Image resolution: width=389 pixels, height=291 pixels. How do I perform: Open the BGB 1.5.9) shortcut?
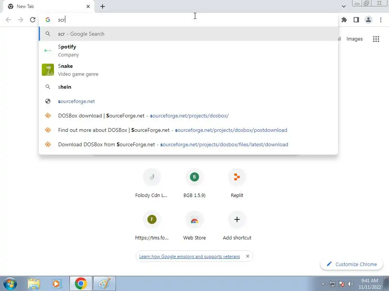pyautogui.click(x=194, y=183)
